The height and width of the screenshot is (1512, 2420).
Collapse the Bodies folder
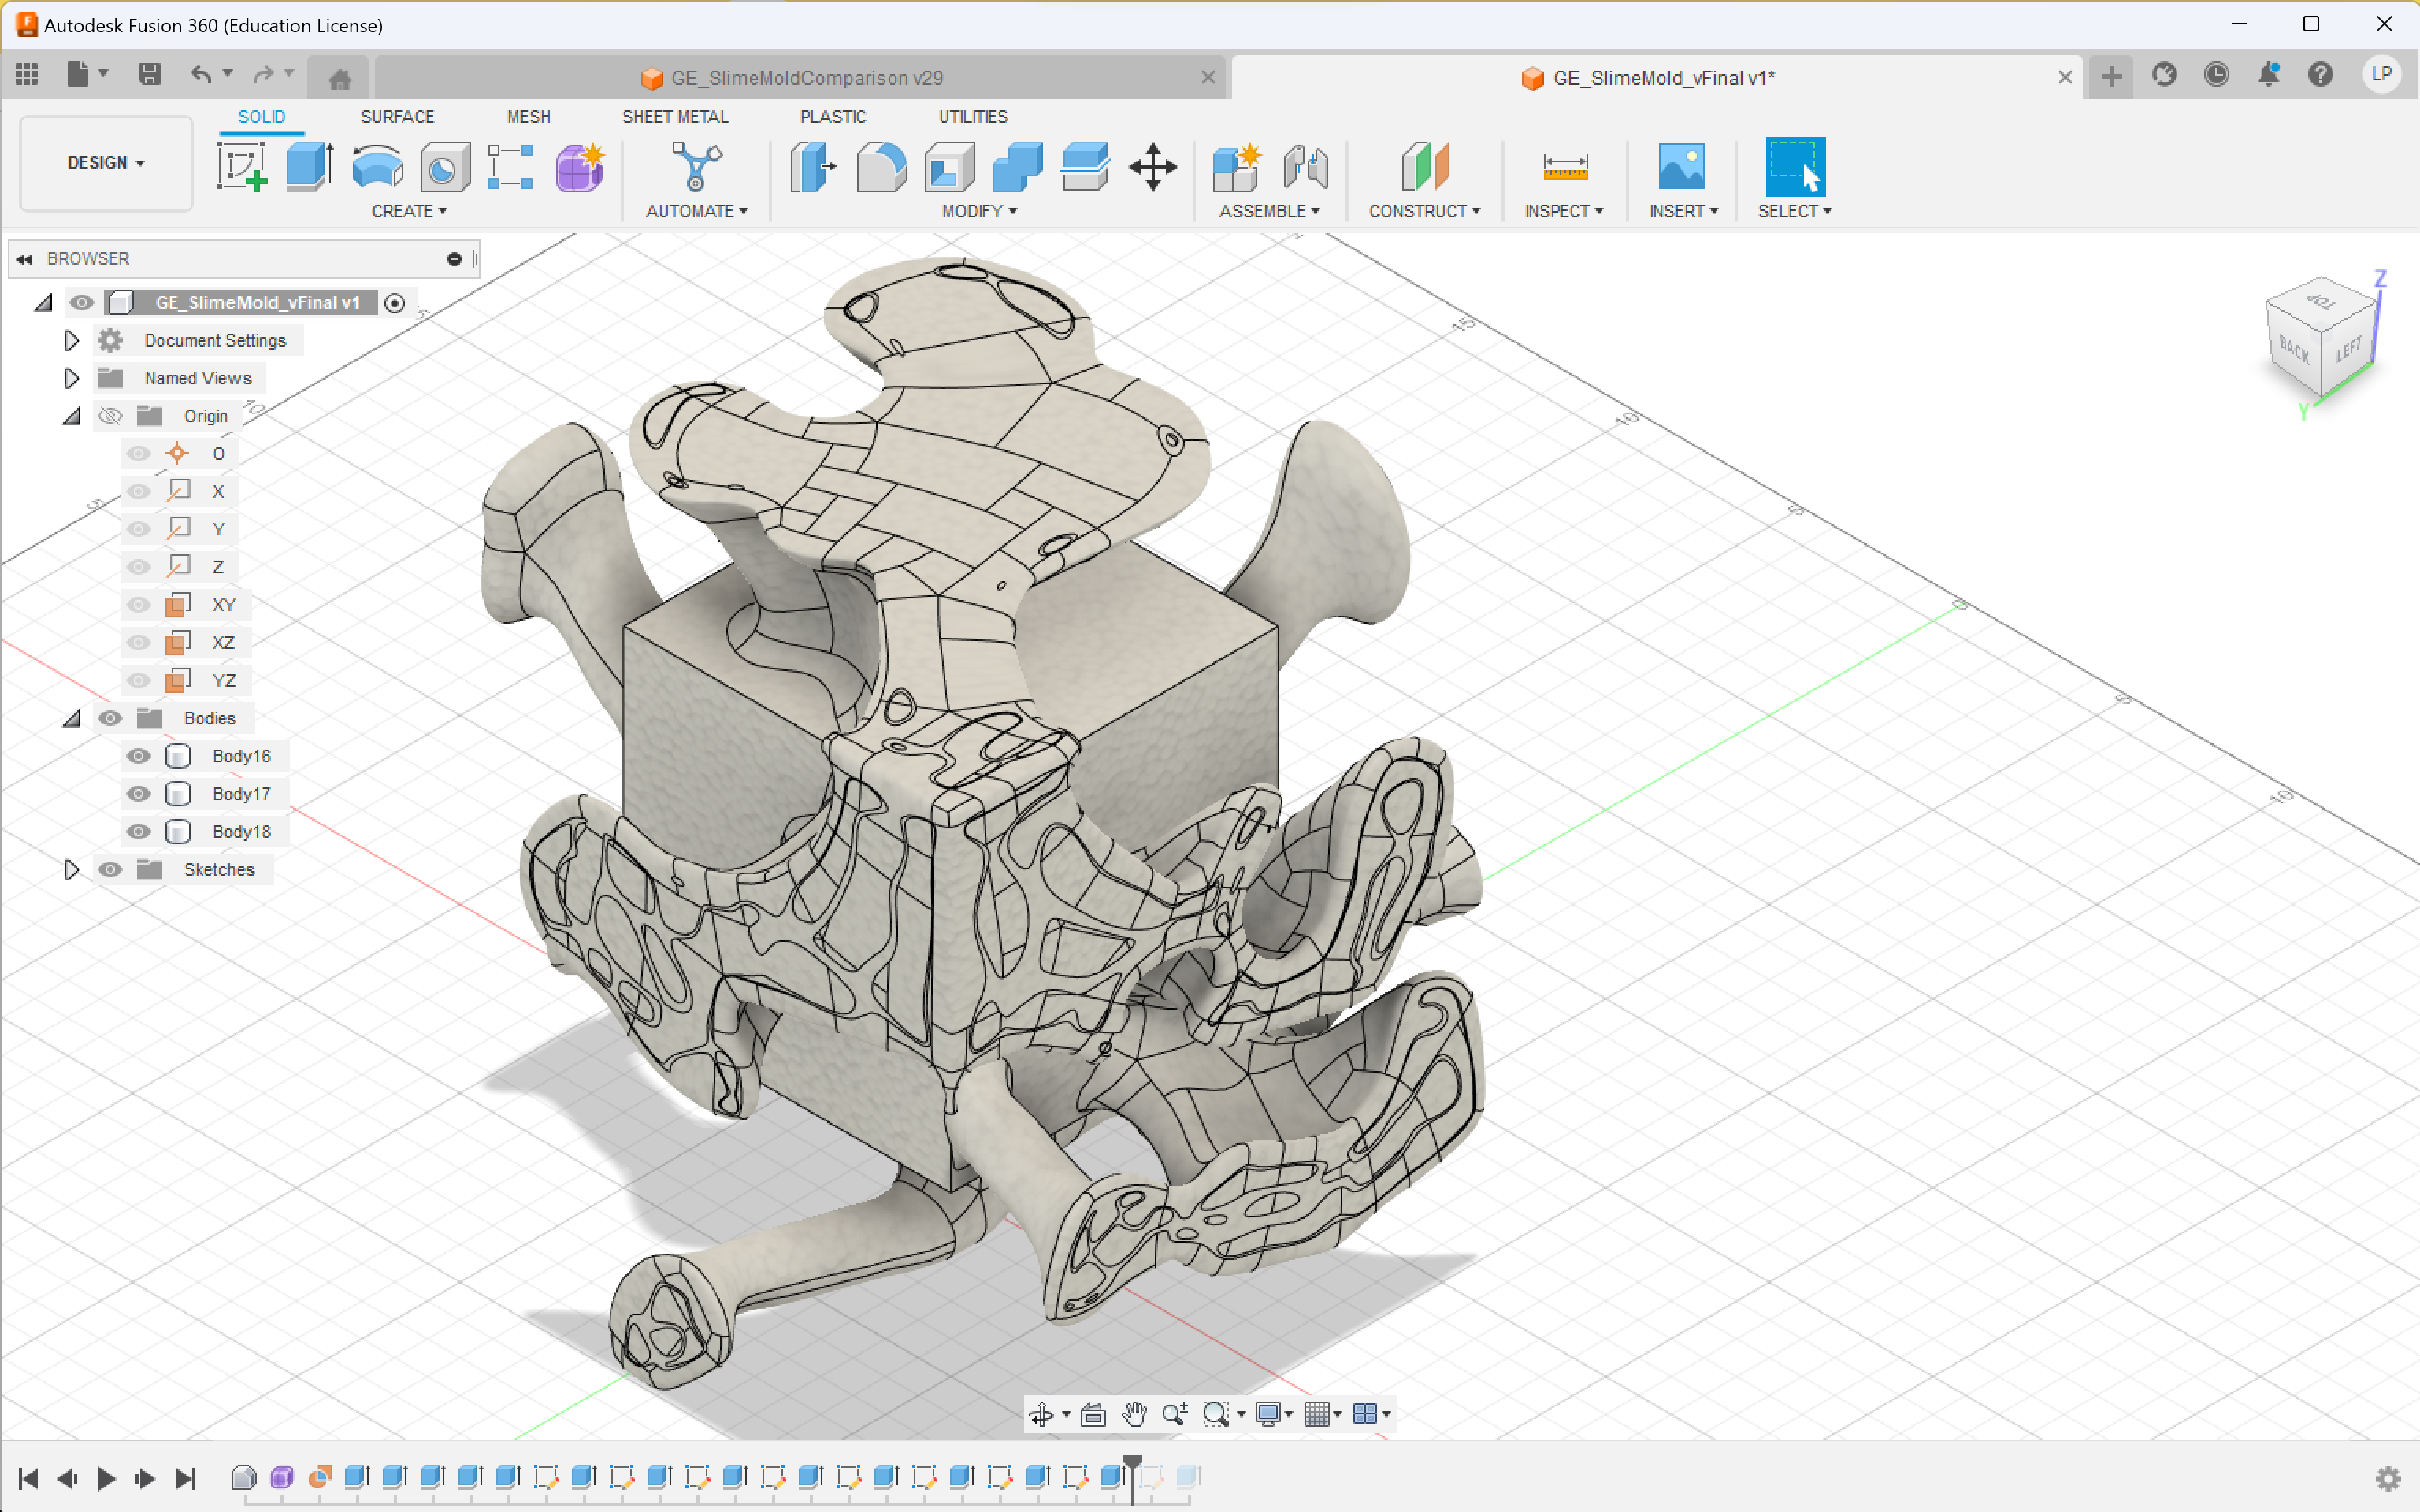71,718
